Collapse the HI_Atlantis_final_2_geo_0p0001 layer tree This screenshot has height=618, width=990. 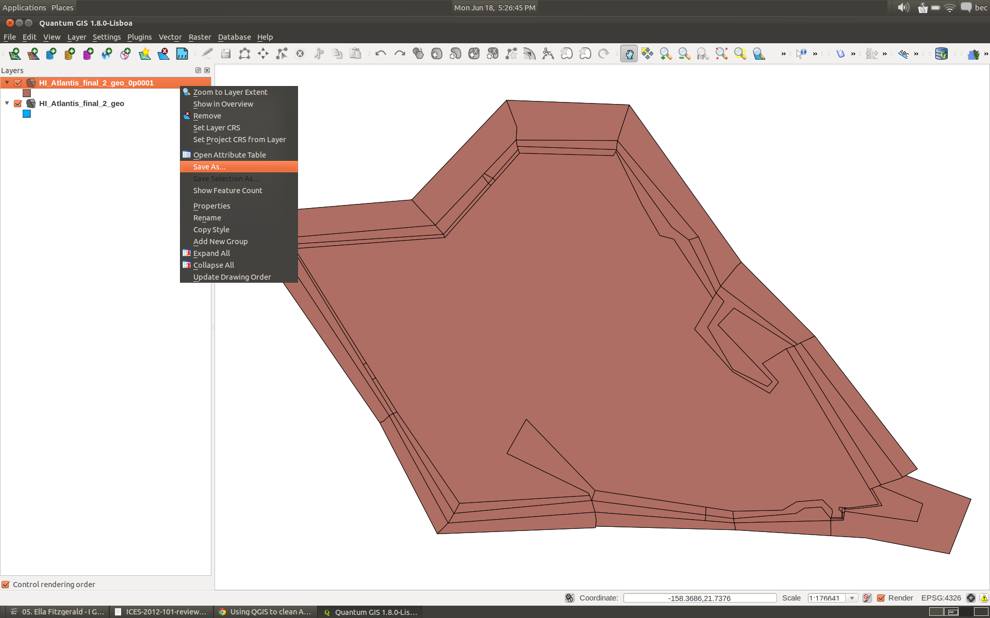(7, 82)
